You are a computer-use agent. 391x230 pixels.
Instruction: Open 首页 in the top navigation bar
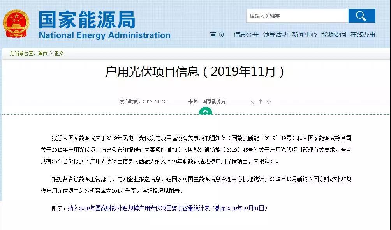click(217, 34)
